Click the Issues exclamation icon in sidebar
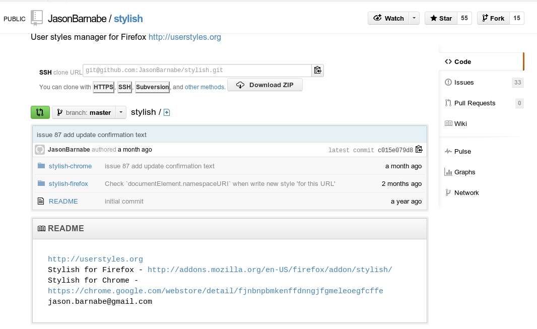The height and width of the screenshot is (329, 537). click(448, 82)
